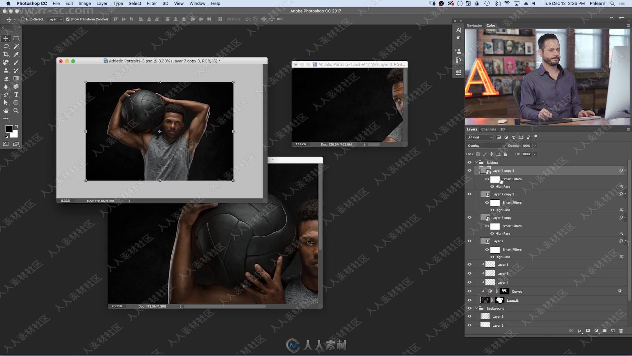Select the Crop tool
This screenshot has width=632, height=356.
(6, 54)
